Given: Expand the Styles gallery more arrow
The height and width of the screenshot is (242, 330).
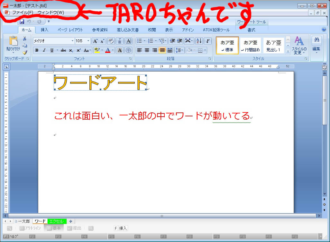Looking at the screenshot, I should tap(288, 52).
